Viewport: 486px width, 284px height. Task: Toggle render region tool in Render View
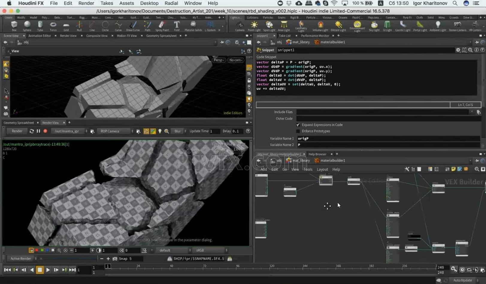pyautogui.click(x=146, y=131)
